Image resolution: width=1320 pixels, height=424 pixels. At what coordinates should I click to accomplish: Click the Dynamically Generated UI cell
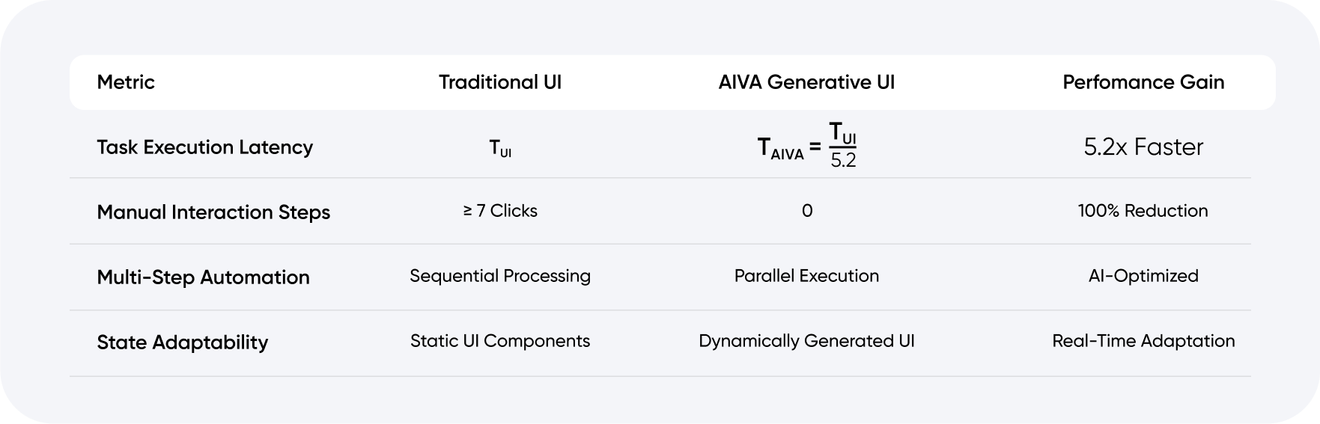pos(806,341)
